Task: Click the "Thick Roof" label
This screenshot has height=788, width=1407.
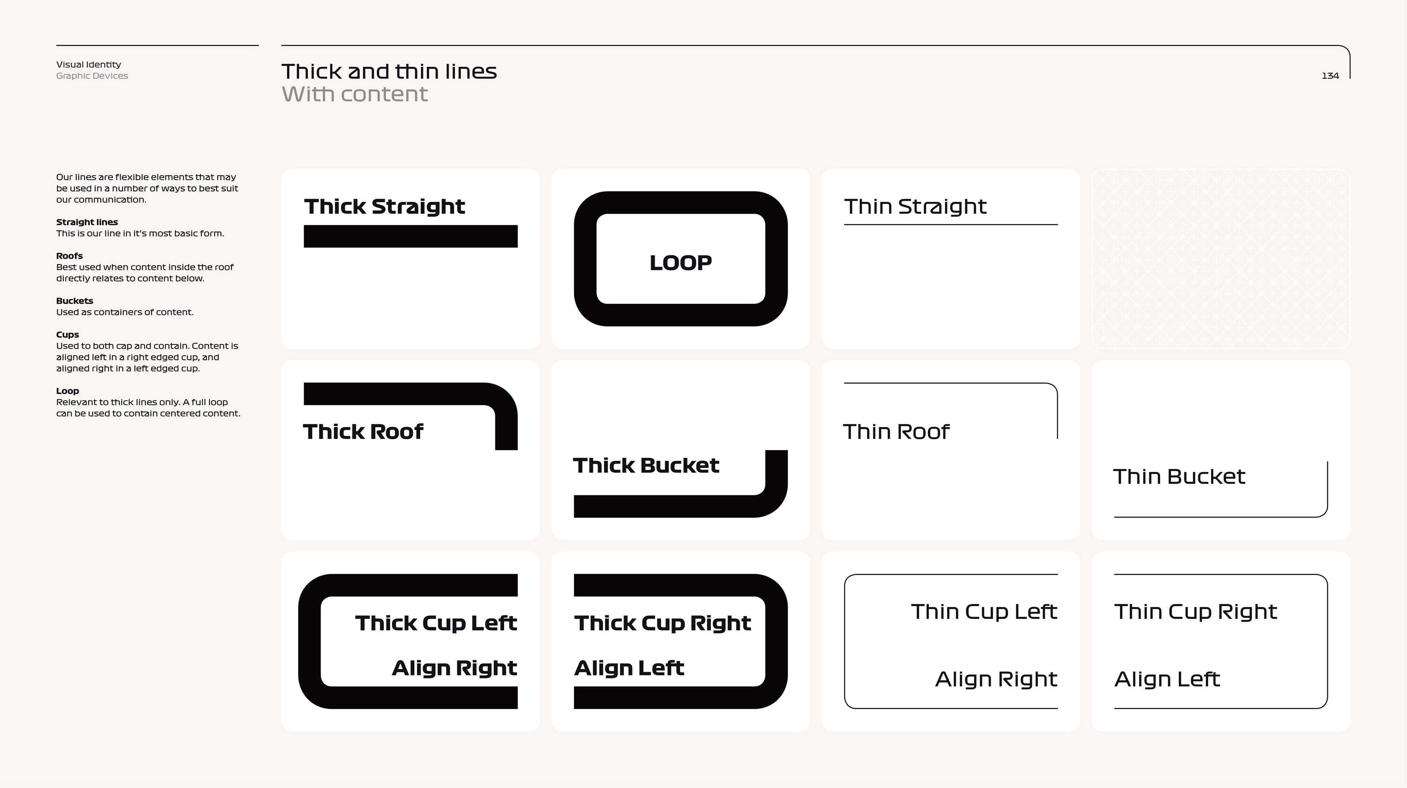Action: pyautogui.click(x=363, y=432)
